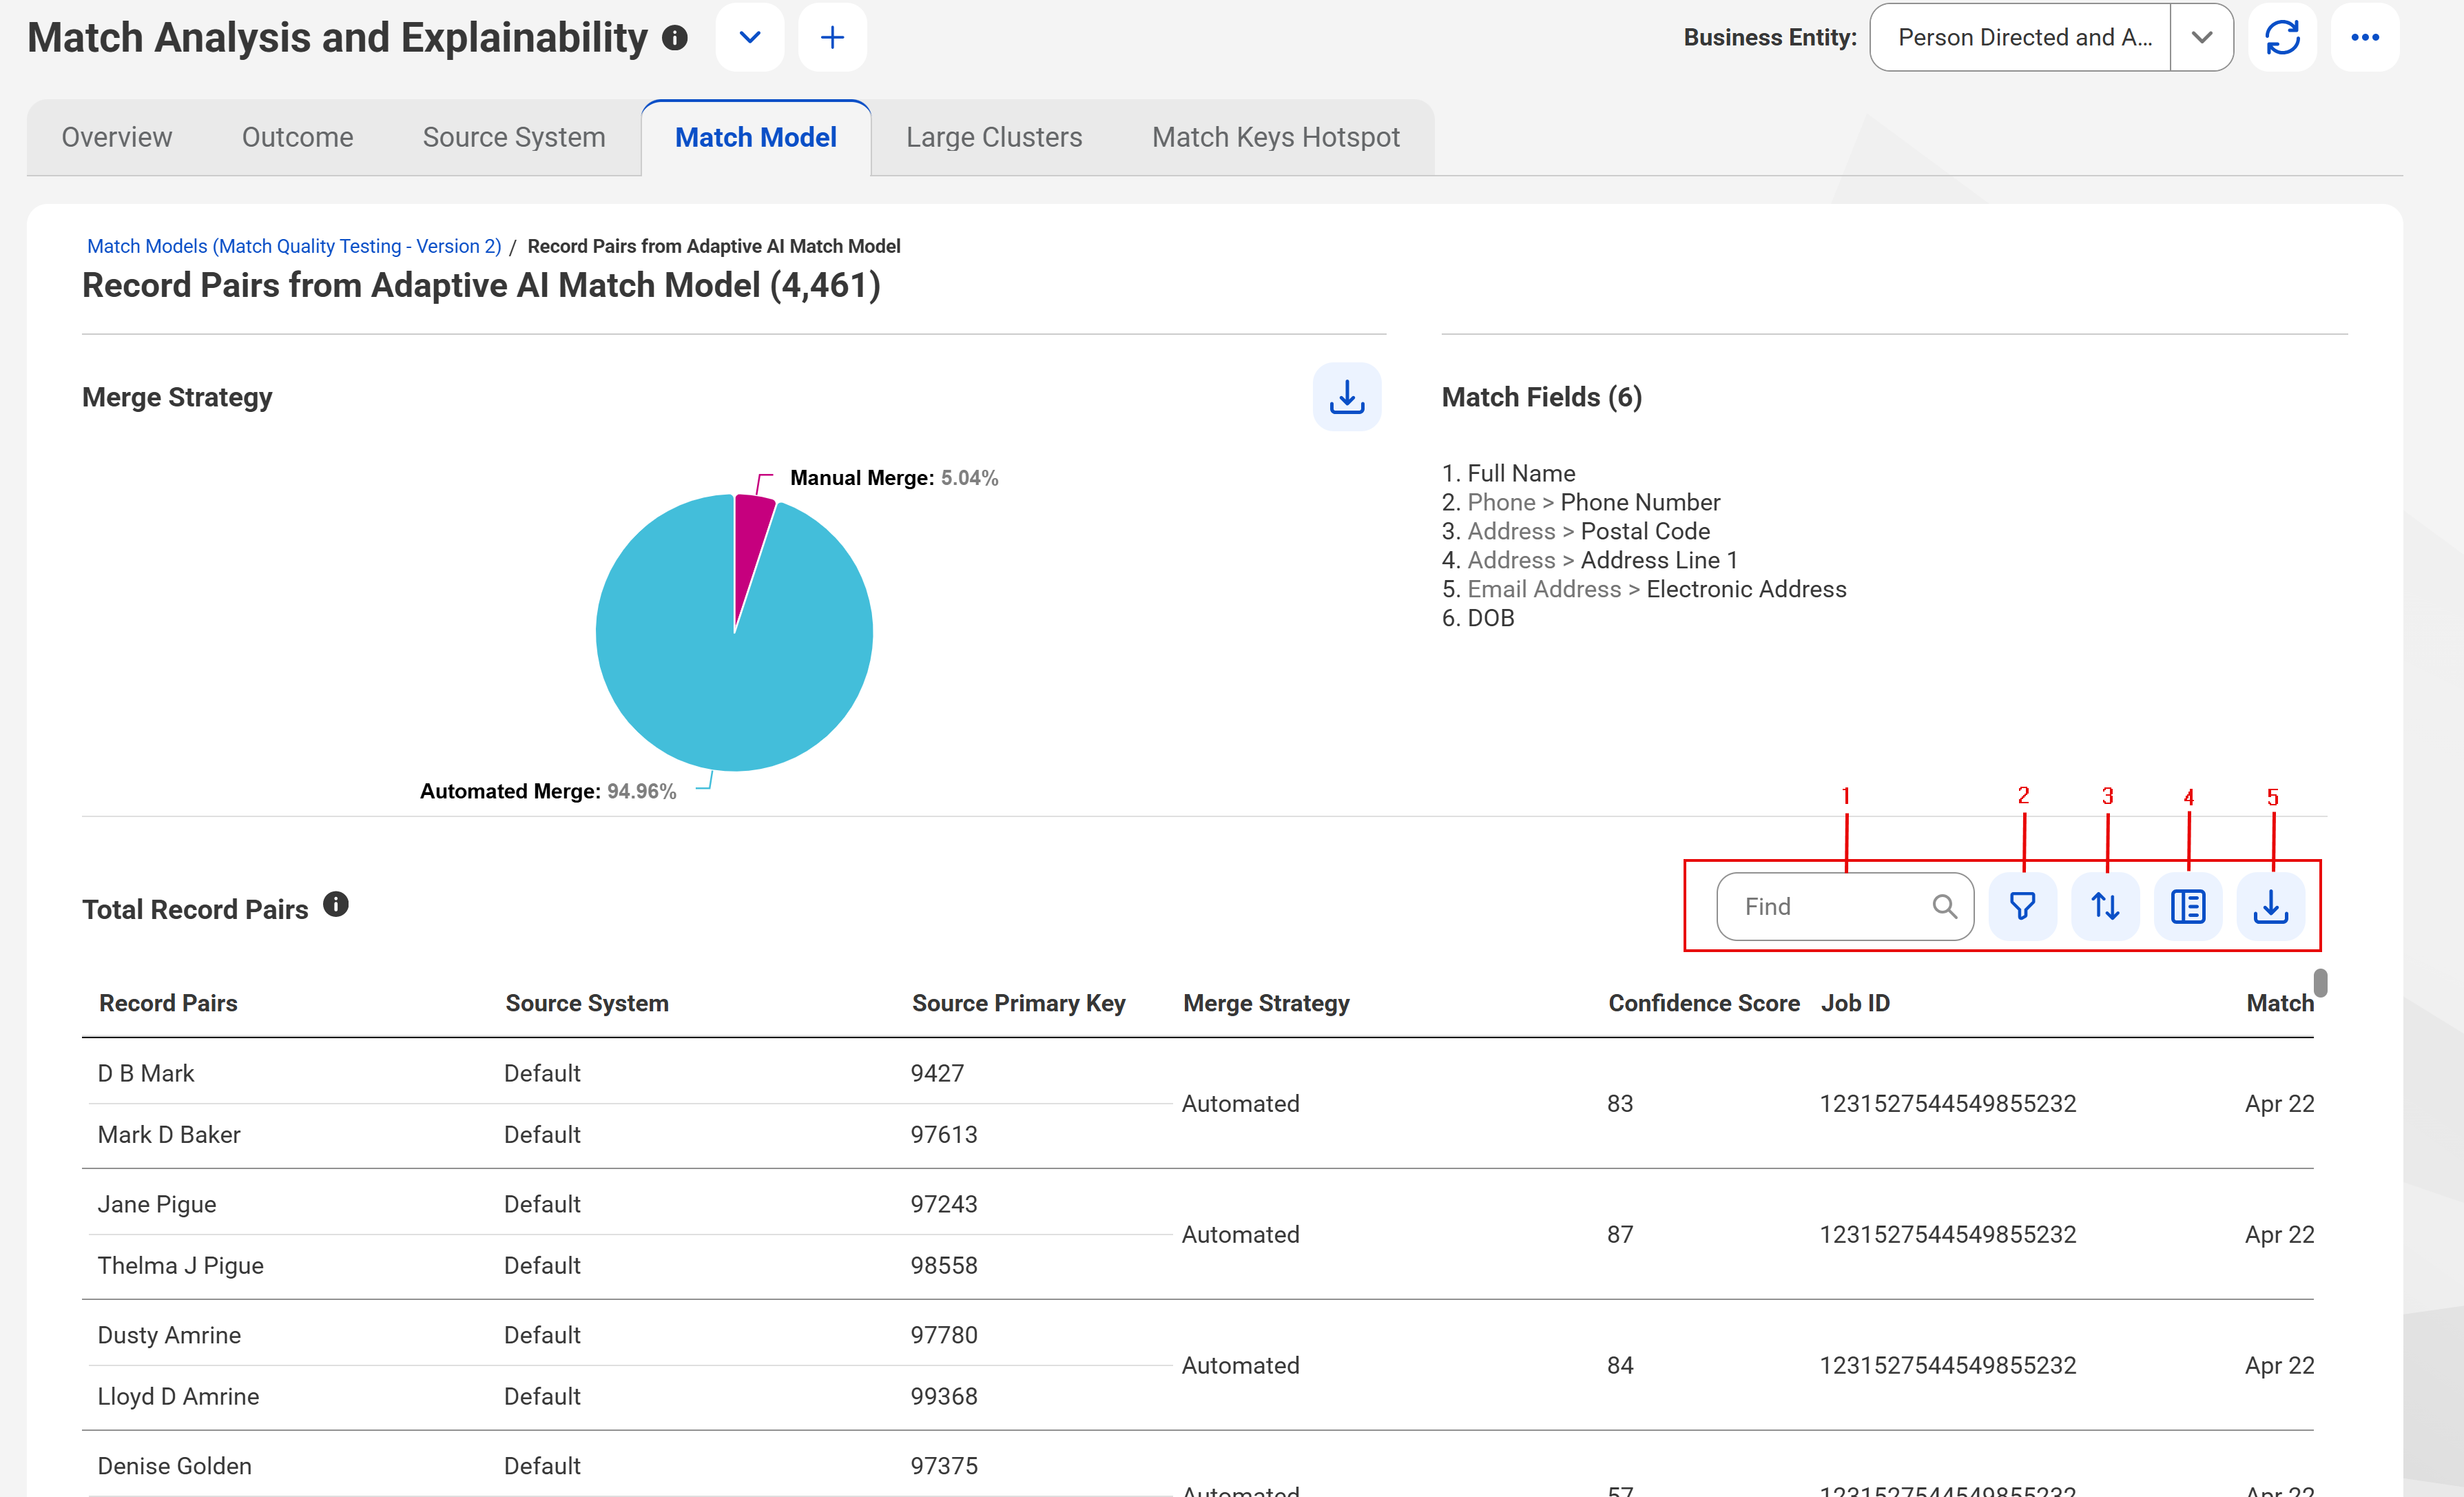
Task: Select the Match Model tab
Action: click(x=756, y=137)
